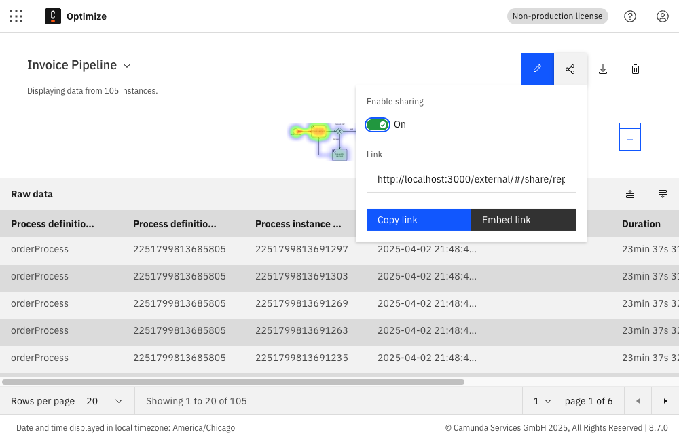Open the Rows per page dropdown
The height and width of the screenshot is (441, 679).
click(103, 401)
